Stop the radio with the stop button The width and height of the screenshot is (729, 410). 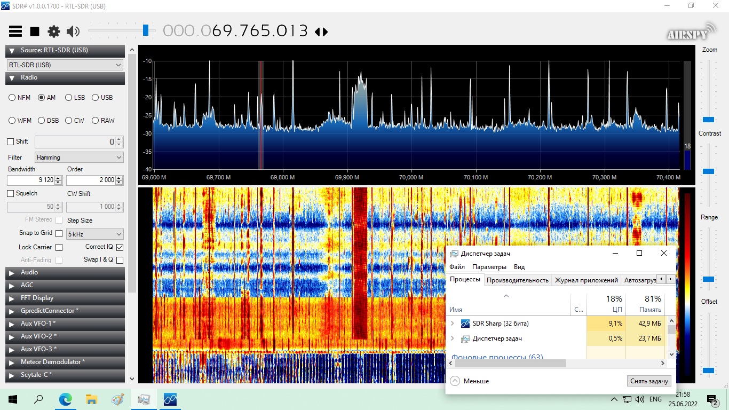[x=35, y=31]
